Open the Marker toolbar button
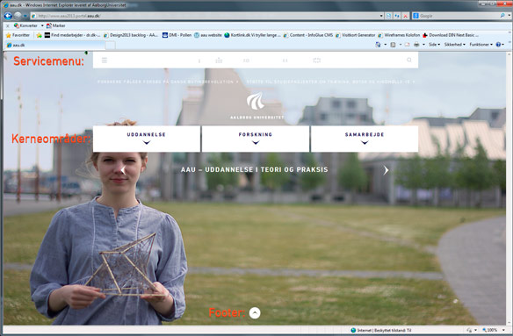Screen dimensions: 513x336 coord(56,25)
